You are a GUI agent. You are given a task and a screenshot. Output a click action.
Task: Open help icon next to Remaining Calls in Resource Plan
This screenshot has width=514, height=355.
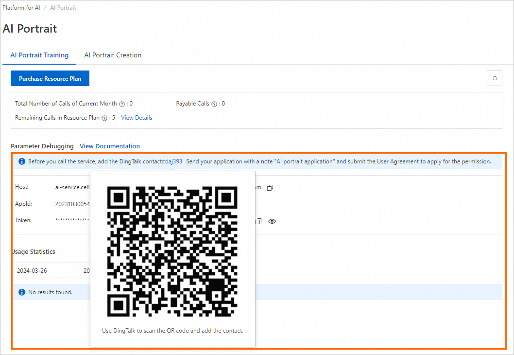pyautogui.click(x=104, y=118)
